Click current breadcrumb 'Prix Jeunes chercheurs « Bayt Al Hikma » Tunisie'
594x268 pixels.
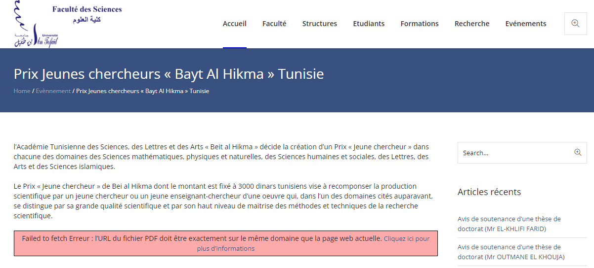coord(143,91)
